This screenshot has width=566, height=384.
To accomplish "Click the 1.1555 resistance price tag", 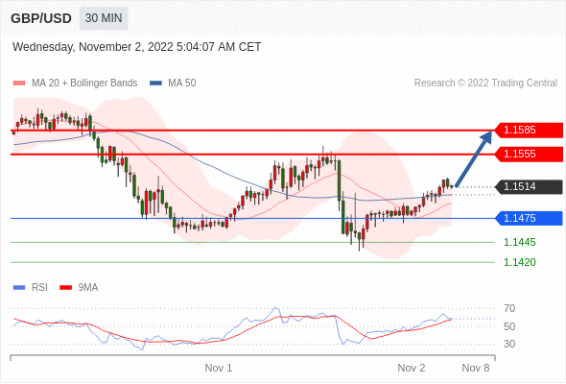I will click(x=529, y=154).
